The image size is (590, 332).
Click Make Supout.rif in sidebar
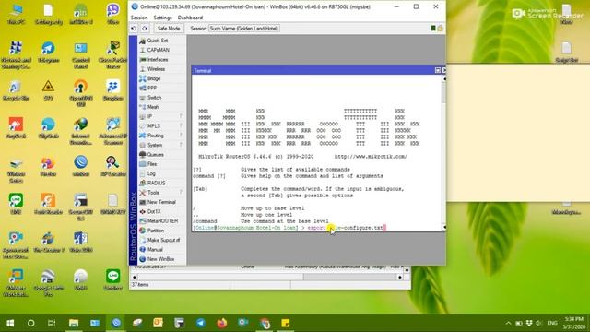pyautogui.click(x=163, y=240)
